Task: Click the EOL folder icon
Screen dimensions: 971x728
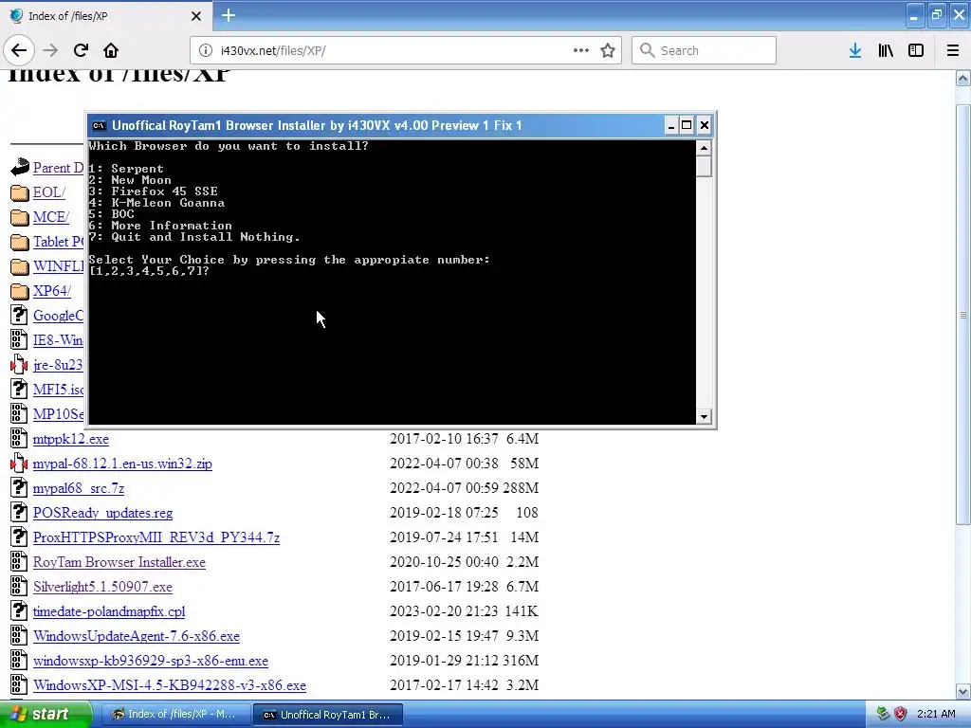Action: point(19,192)
